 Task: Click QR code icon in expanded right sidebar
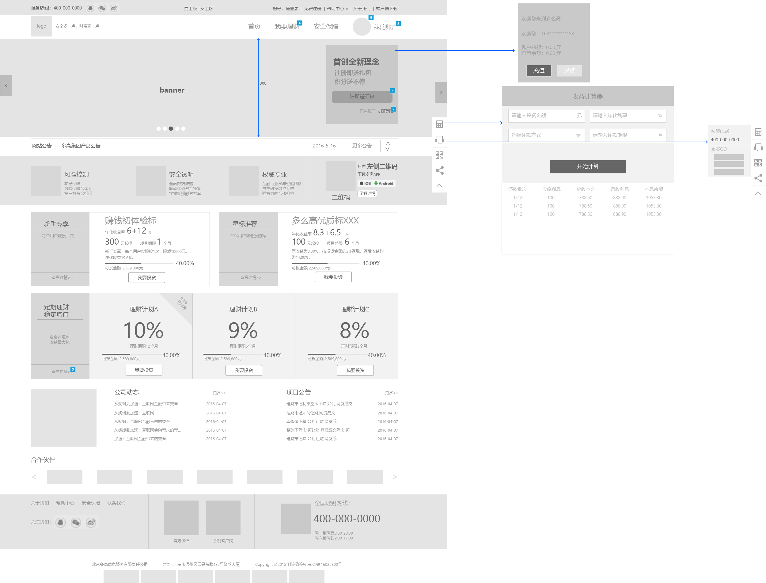pyautogui.click(x=758, y=163)
